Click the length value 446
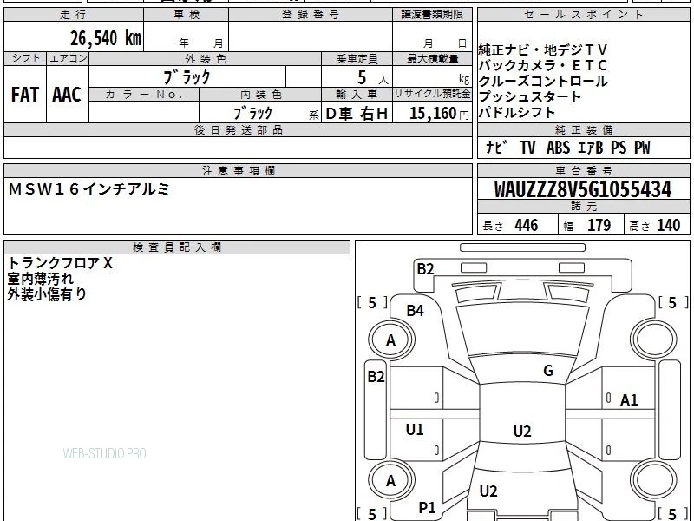 click(527, 226)
